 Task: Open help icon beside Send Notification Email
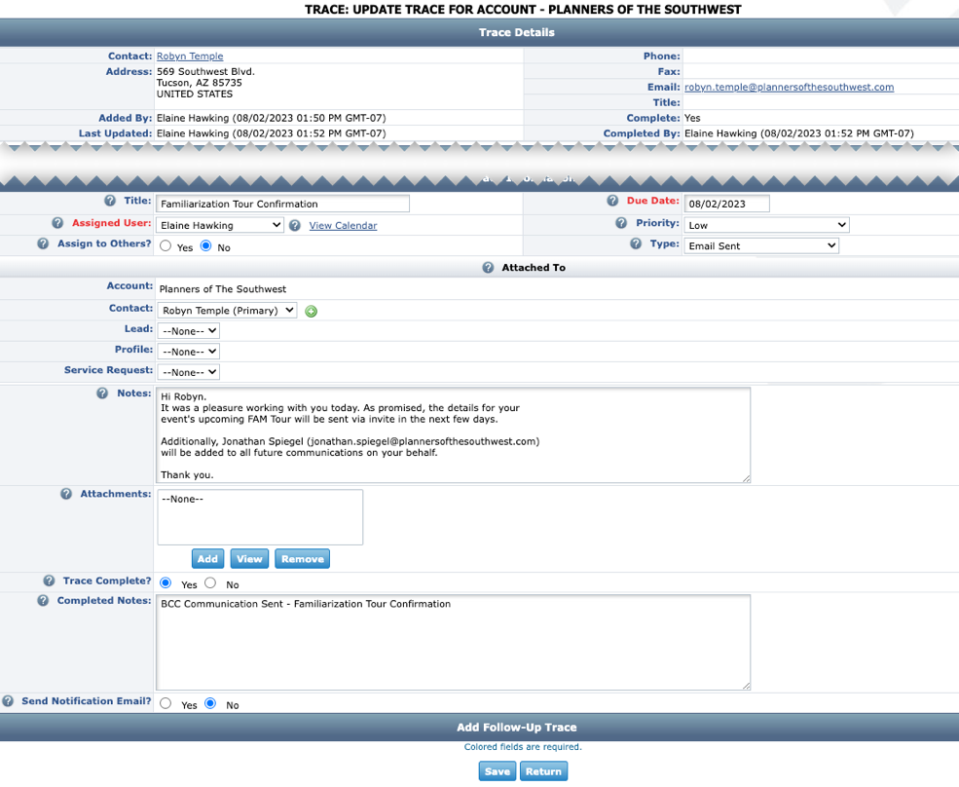[8, 701]
